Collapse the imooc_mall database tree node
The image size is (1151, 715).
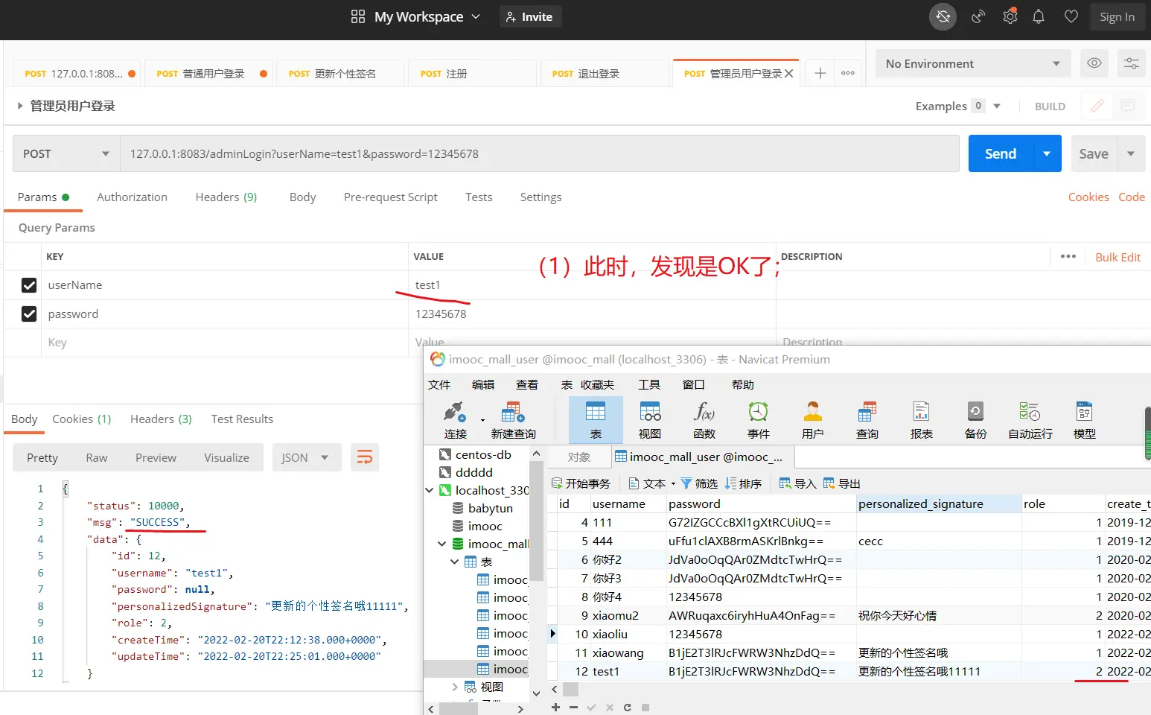pos(442,544)
